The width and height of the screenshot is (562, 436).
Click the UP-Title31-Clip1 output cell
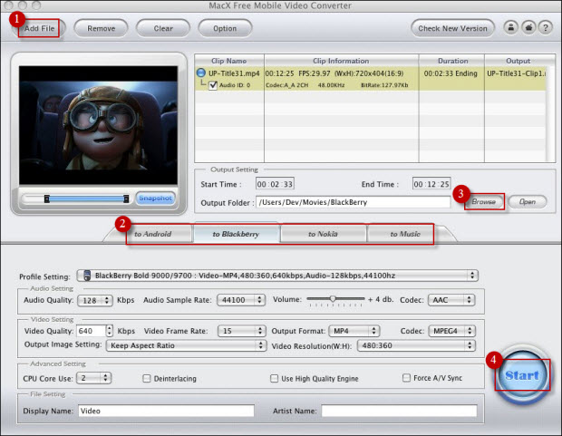coord(516,73)
